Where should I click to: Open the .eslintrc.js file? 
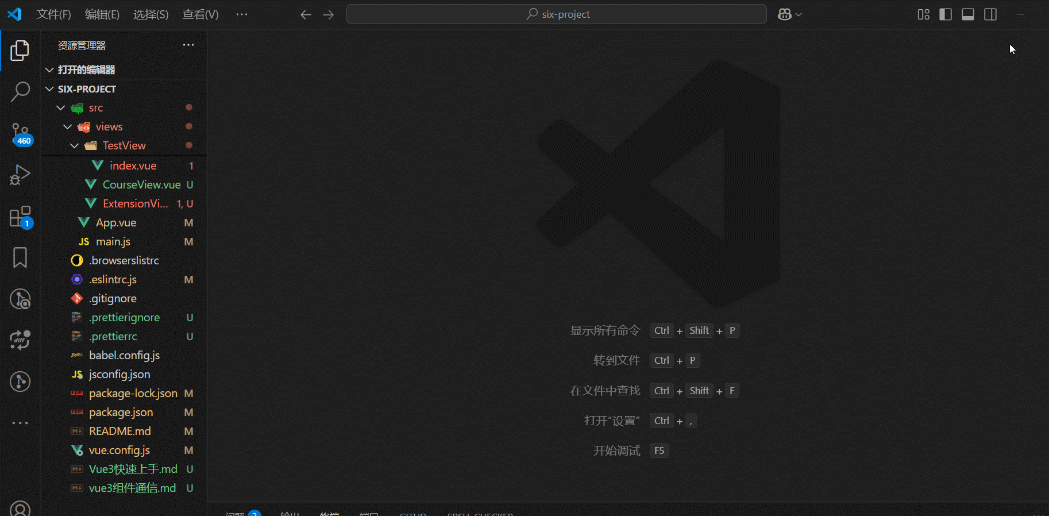coord(124,279)
